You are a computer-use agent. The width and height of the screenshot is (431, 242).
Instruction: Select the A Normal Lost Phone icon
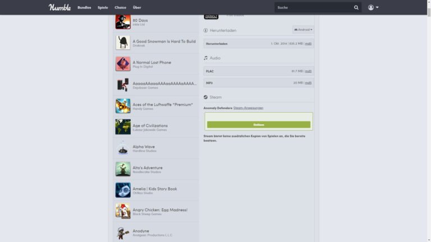pyautogui.click(x=123, y=64)
